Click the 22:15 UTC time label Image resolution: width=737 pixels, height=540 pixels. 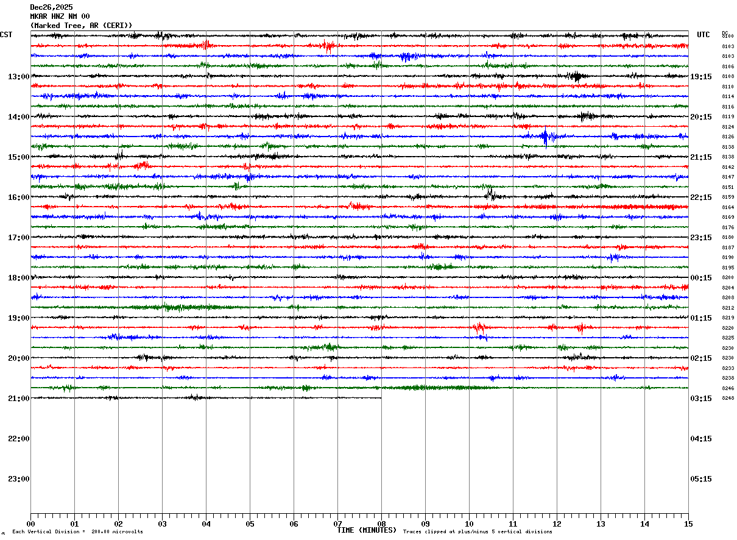pyautogui.click(x=701, y=197)
